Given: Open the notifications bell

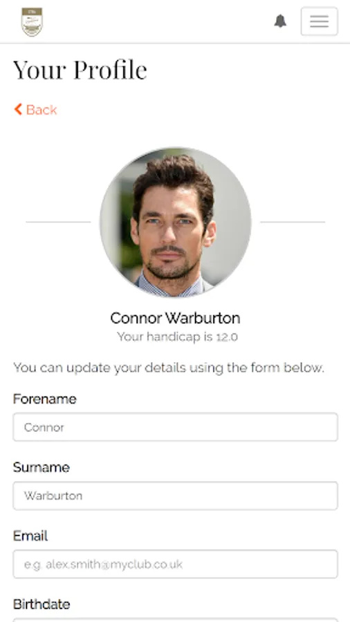Looking at the screenshot, I should tap(280, 21).
